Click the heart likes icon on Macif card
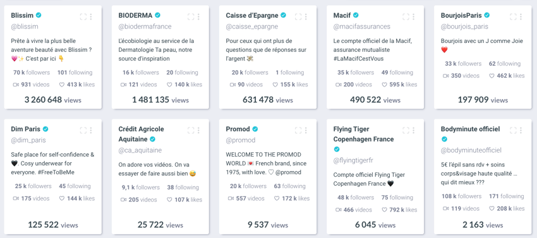This screenshot has width=537, height=238. [384, 85]
